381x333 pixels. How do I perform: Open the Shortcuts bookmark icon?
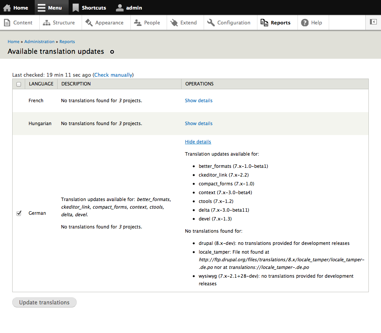click(76, 8)
